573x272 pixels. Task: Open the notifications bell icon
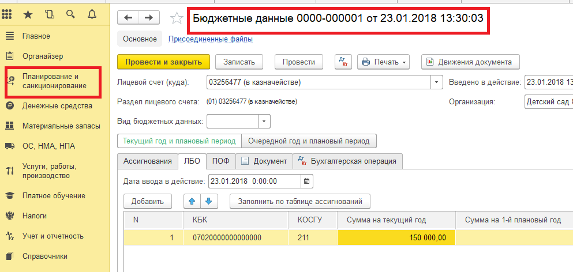click(x=91, y=13)
